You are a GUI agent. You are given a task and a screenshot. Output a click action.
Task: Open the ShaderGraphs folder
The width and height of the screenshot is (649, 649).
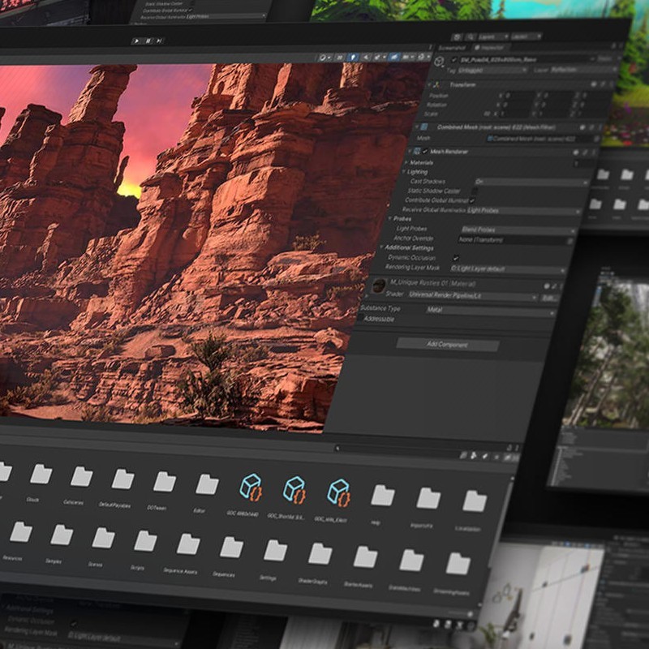pos(320,554)
